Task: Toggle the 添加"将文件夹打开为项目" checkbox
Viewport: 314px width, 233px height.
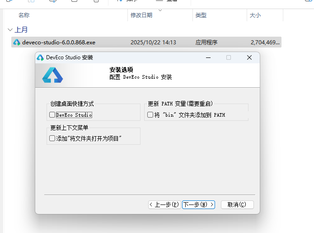Action: 52,138
